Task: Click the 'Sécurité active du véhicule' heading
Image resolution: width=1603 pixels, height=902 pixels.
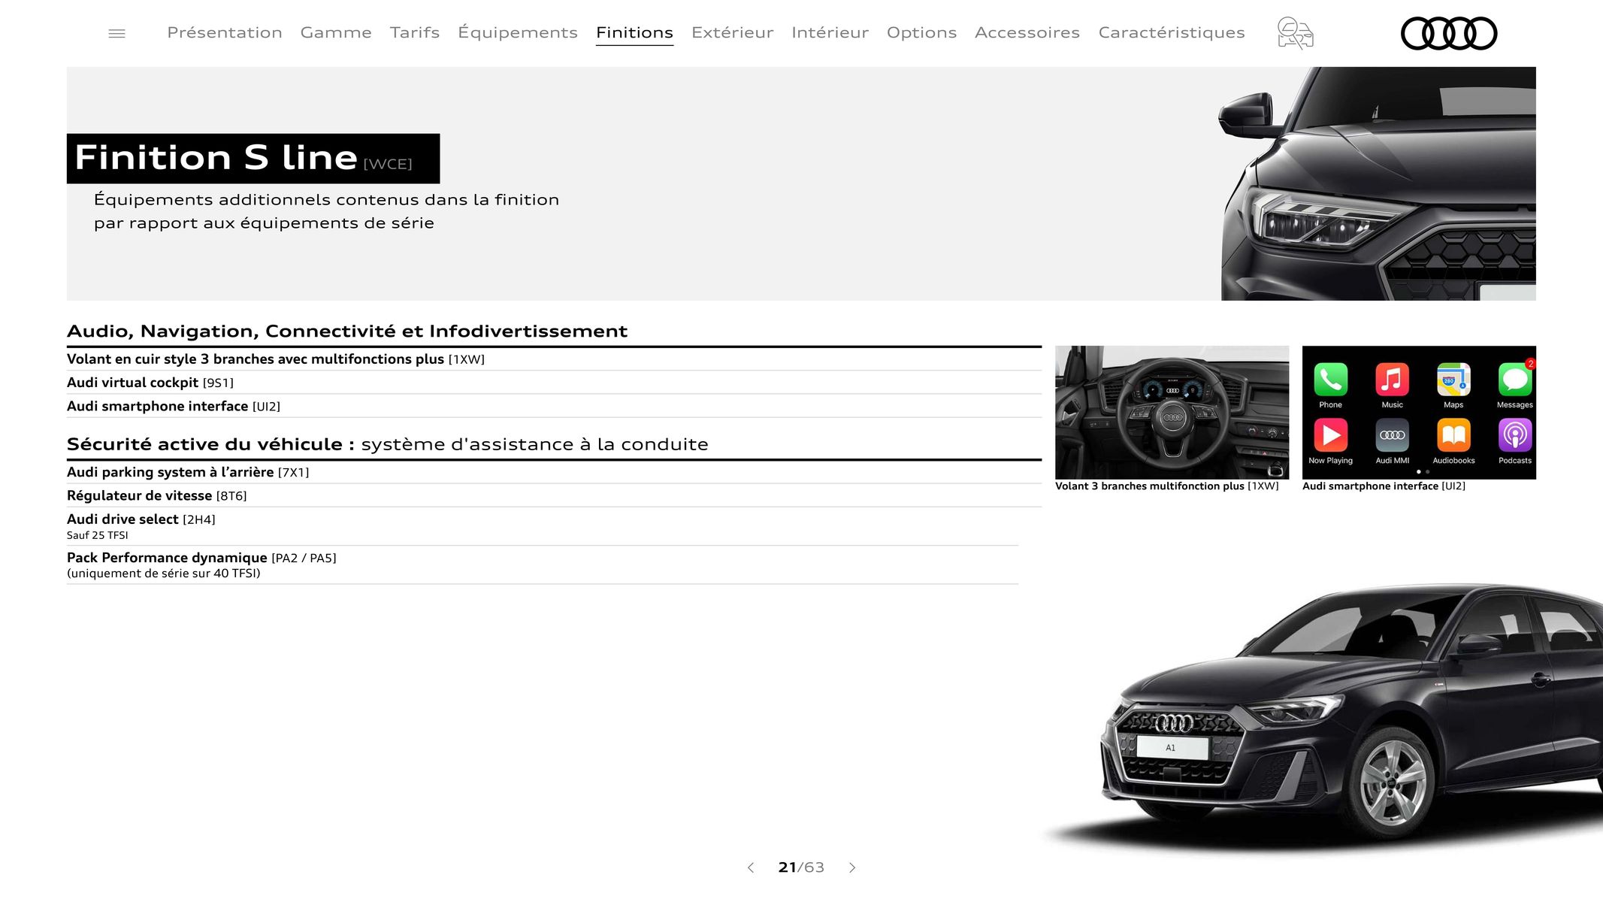Action: [388, 444]
